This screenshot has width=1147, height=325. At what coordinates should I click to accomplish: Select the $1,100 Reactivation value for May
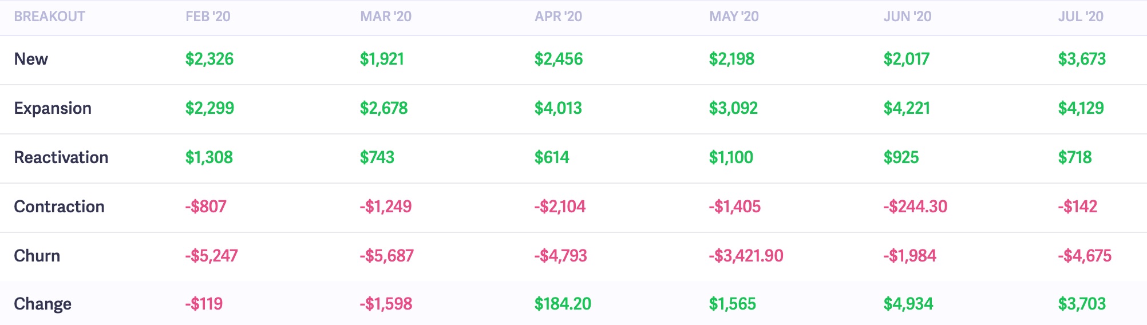tap(731, 157)
